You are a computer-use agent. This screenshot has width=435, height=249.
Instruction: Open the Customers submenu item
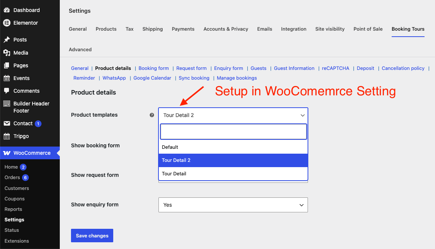tap(17, 188)
